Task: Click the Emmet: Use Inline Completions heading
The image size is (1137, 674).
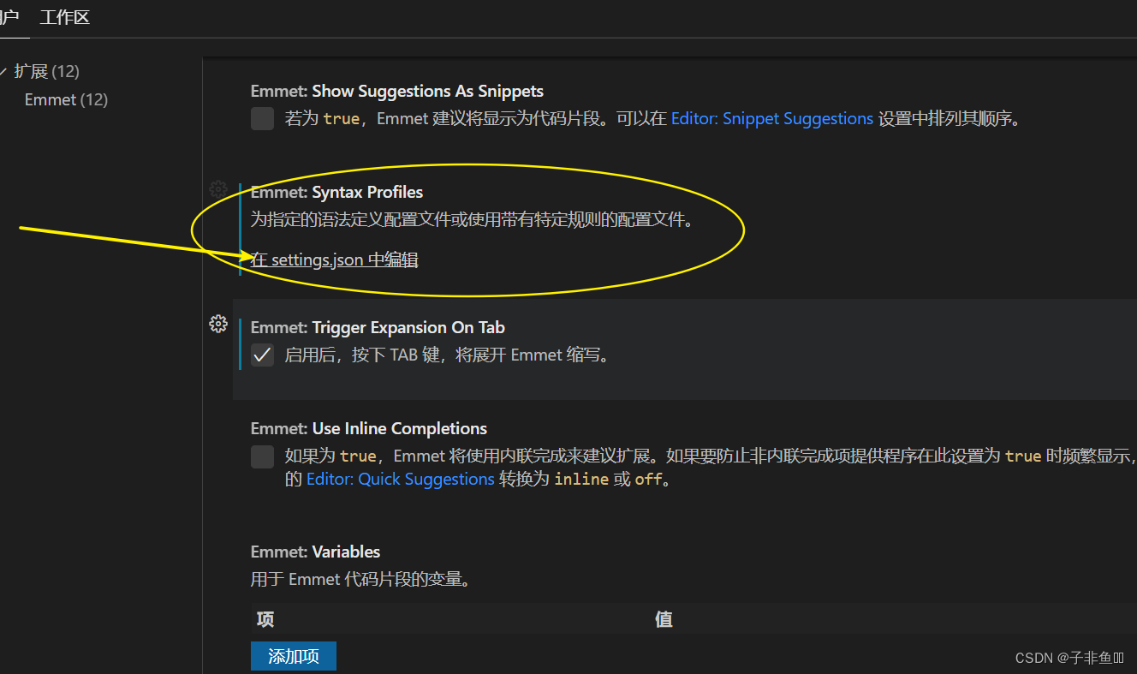Action: point(369,428)
